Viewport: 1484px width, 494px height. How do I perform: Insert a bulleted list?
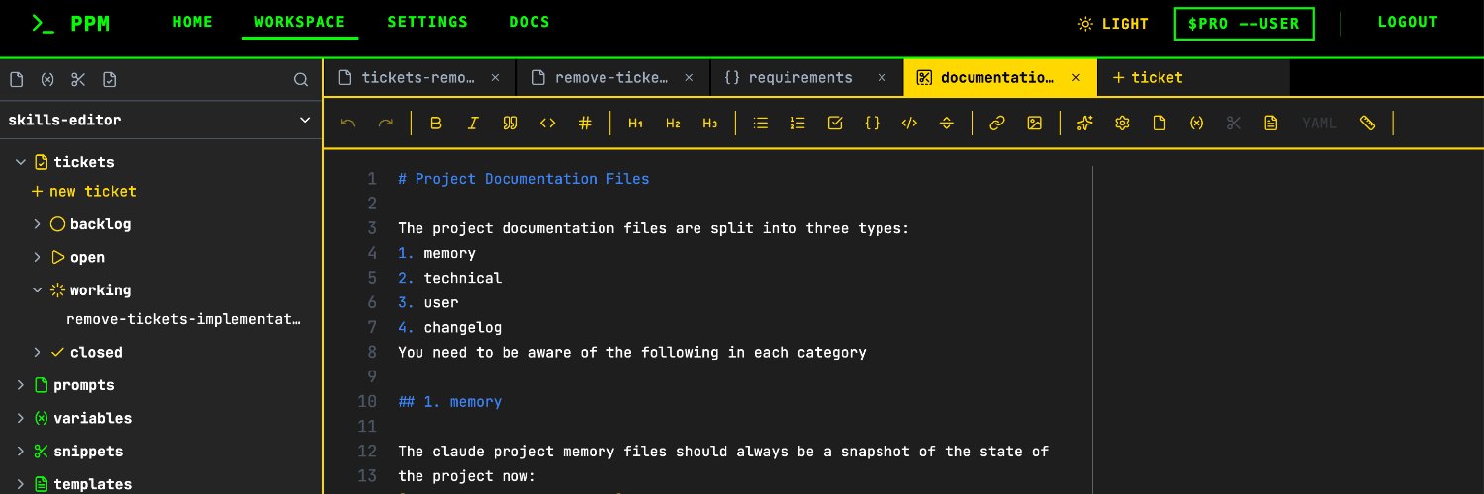pos(761,123)
